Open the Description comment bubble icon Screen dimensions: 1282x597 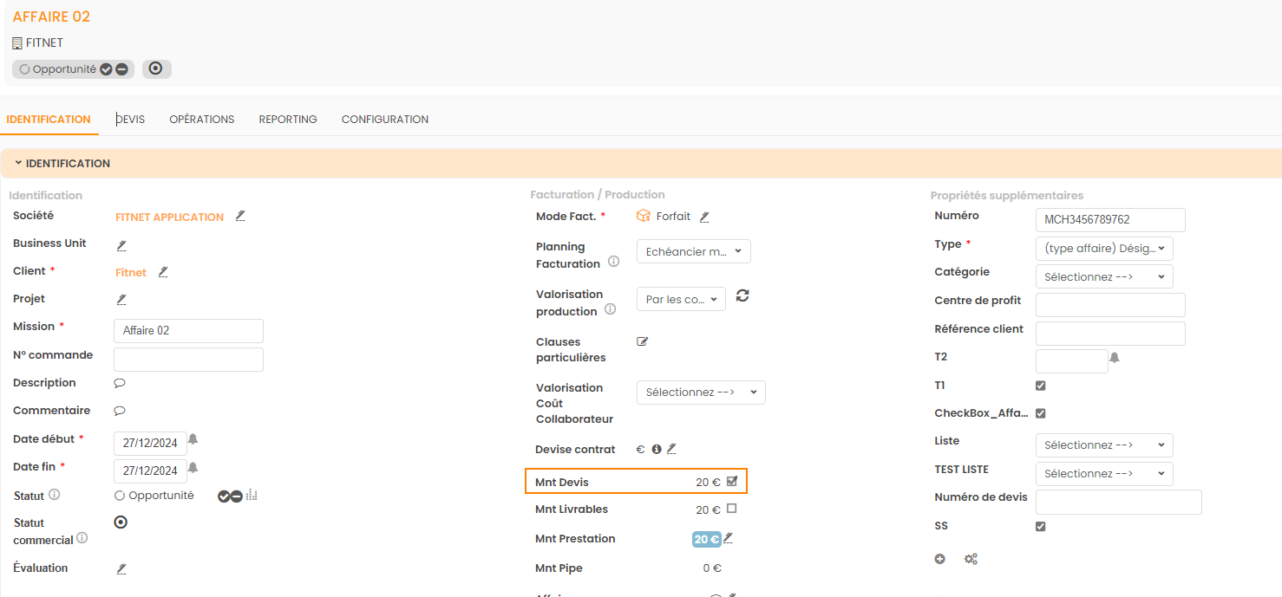(120, 383)
